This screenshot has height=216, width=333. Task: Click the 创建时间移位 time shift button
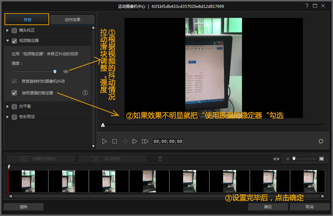[41, 159]
